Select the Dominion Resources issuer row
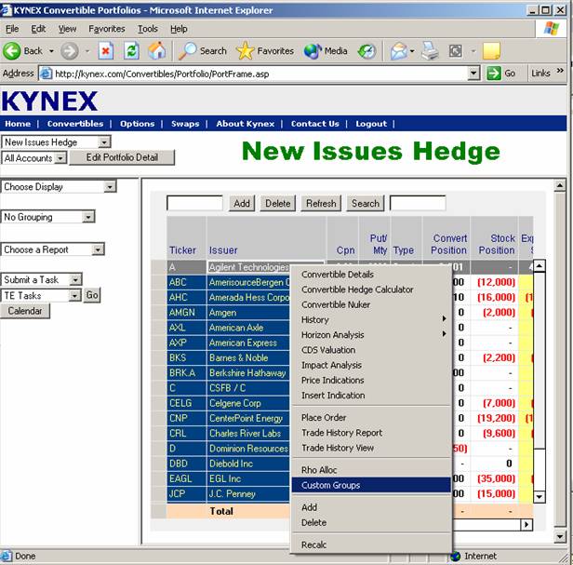Screen dimensions: 573x565 248,449
